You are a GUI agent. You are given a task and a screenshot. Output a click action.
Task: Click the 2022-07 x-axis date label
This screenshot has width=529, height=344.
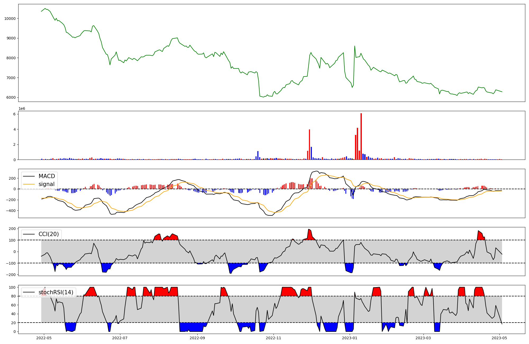120,338
